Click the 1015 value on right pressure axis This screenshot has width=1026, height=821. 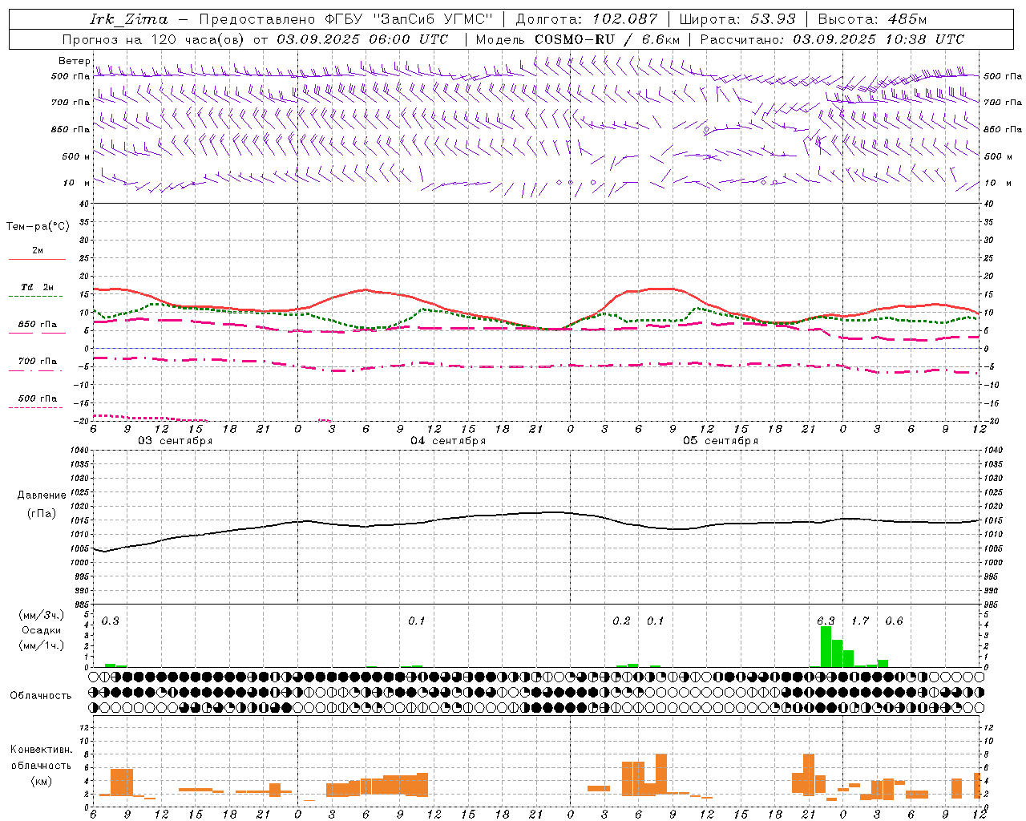click(992, 520)
